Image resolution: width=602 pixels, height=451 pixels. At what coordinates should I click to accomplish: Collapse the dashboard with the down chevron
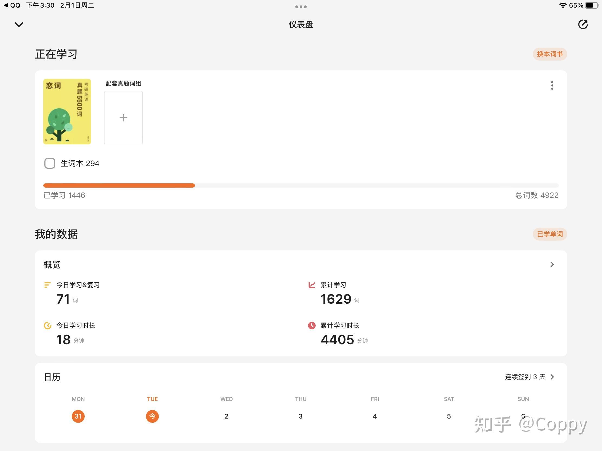pos(19,24)
